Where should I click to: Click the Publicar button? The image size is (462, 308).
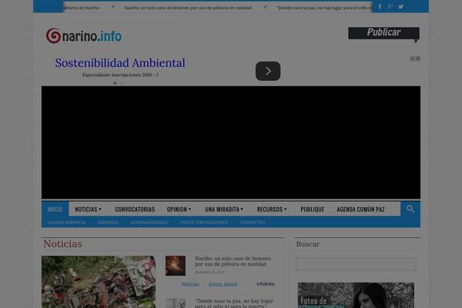(383, 33)
